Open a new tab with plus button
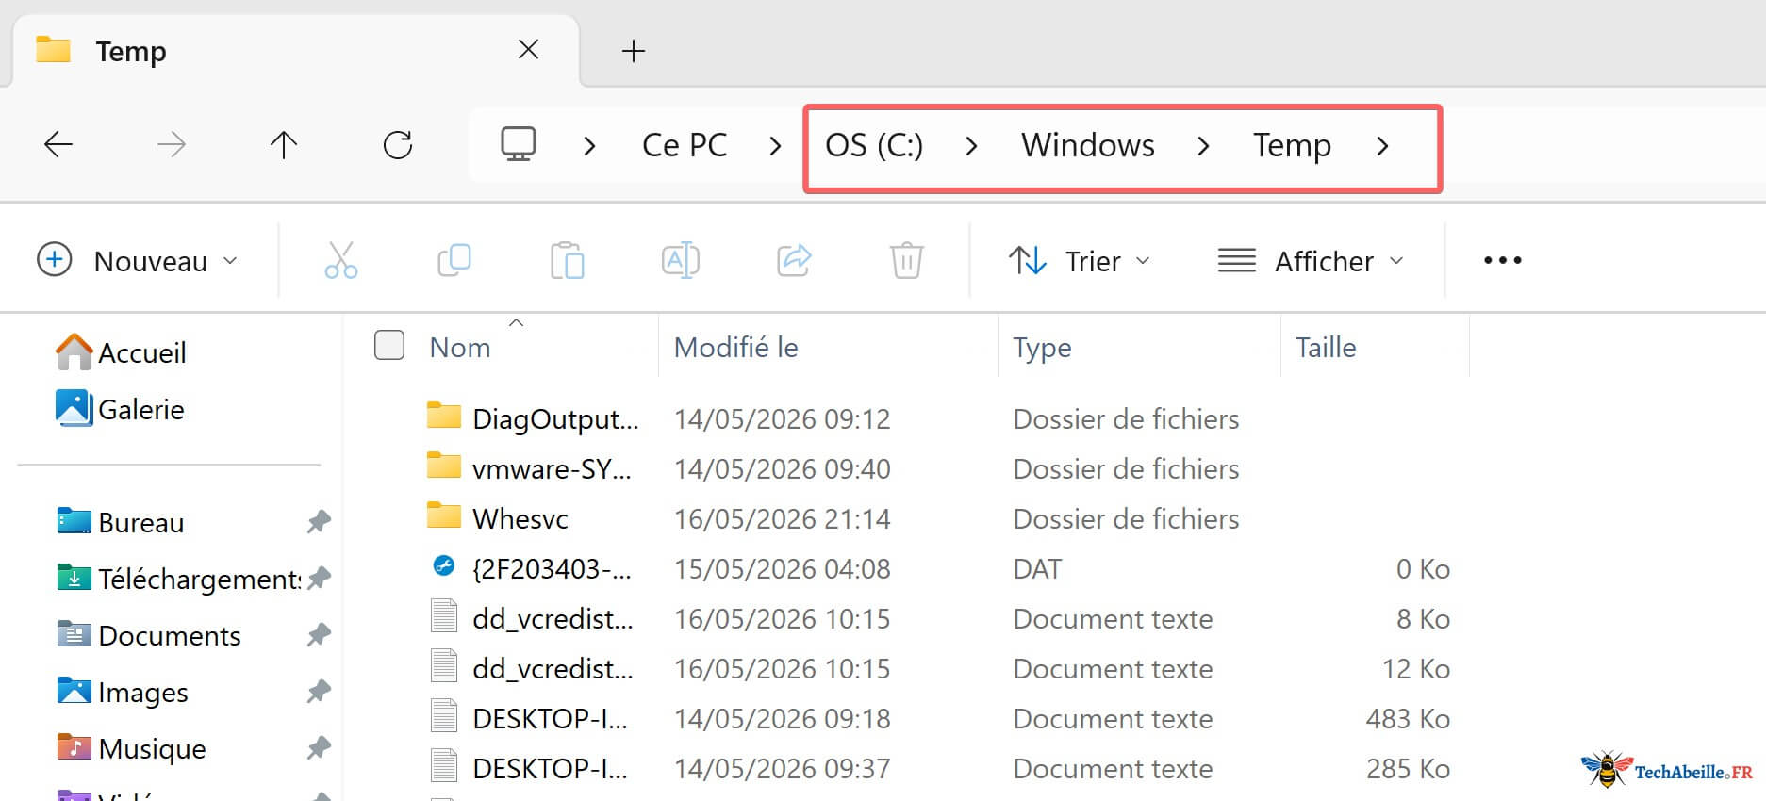Screen dimensions: 1766x801 point(634,51)
